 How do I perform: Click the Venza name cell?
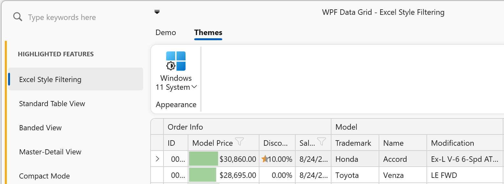coord(403,175)
